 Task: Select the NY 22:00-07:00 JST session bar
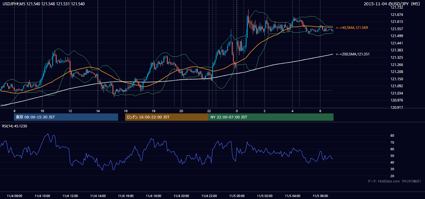271,117
